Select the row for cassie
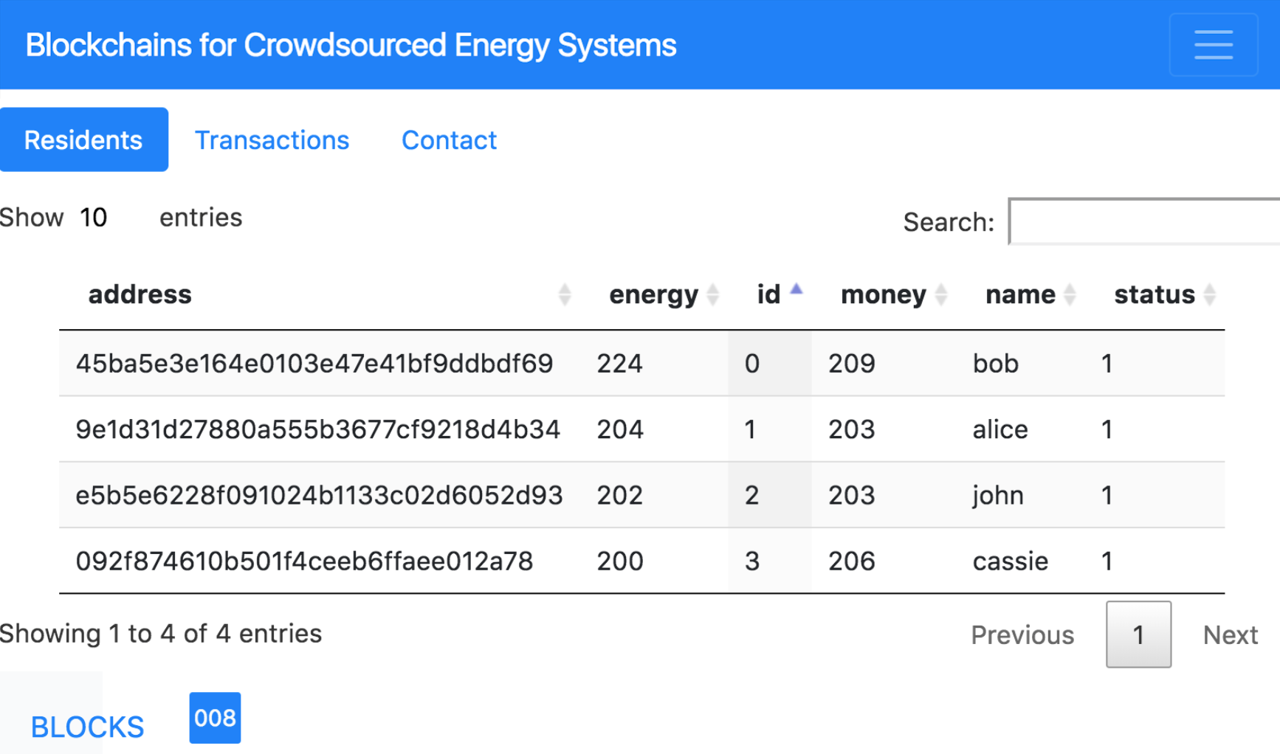Image resolution: width=1280 pixels, height=754 pixels. 1009,561
